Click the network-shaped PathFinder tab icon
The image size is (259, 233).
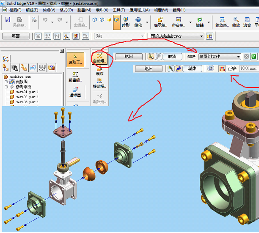point(6,59)
